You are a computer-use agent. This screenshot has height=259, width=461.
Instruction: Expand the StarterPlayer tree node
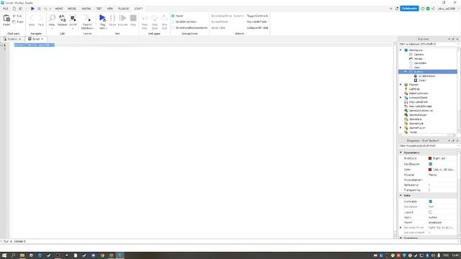click(x=400, y=128)
